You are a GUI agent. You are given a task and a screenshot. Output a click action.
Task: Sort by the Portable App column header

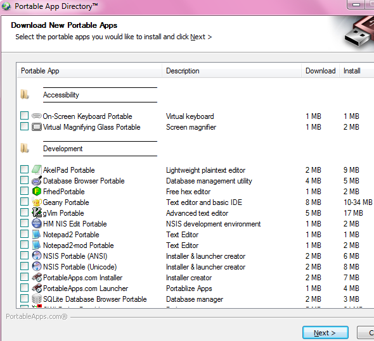click(x=89, y=71)
